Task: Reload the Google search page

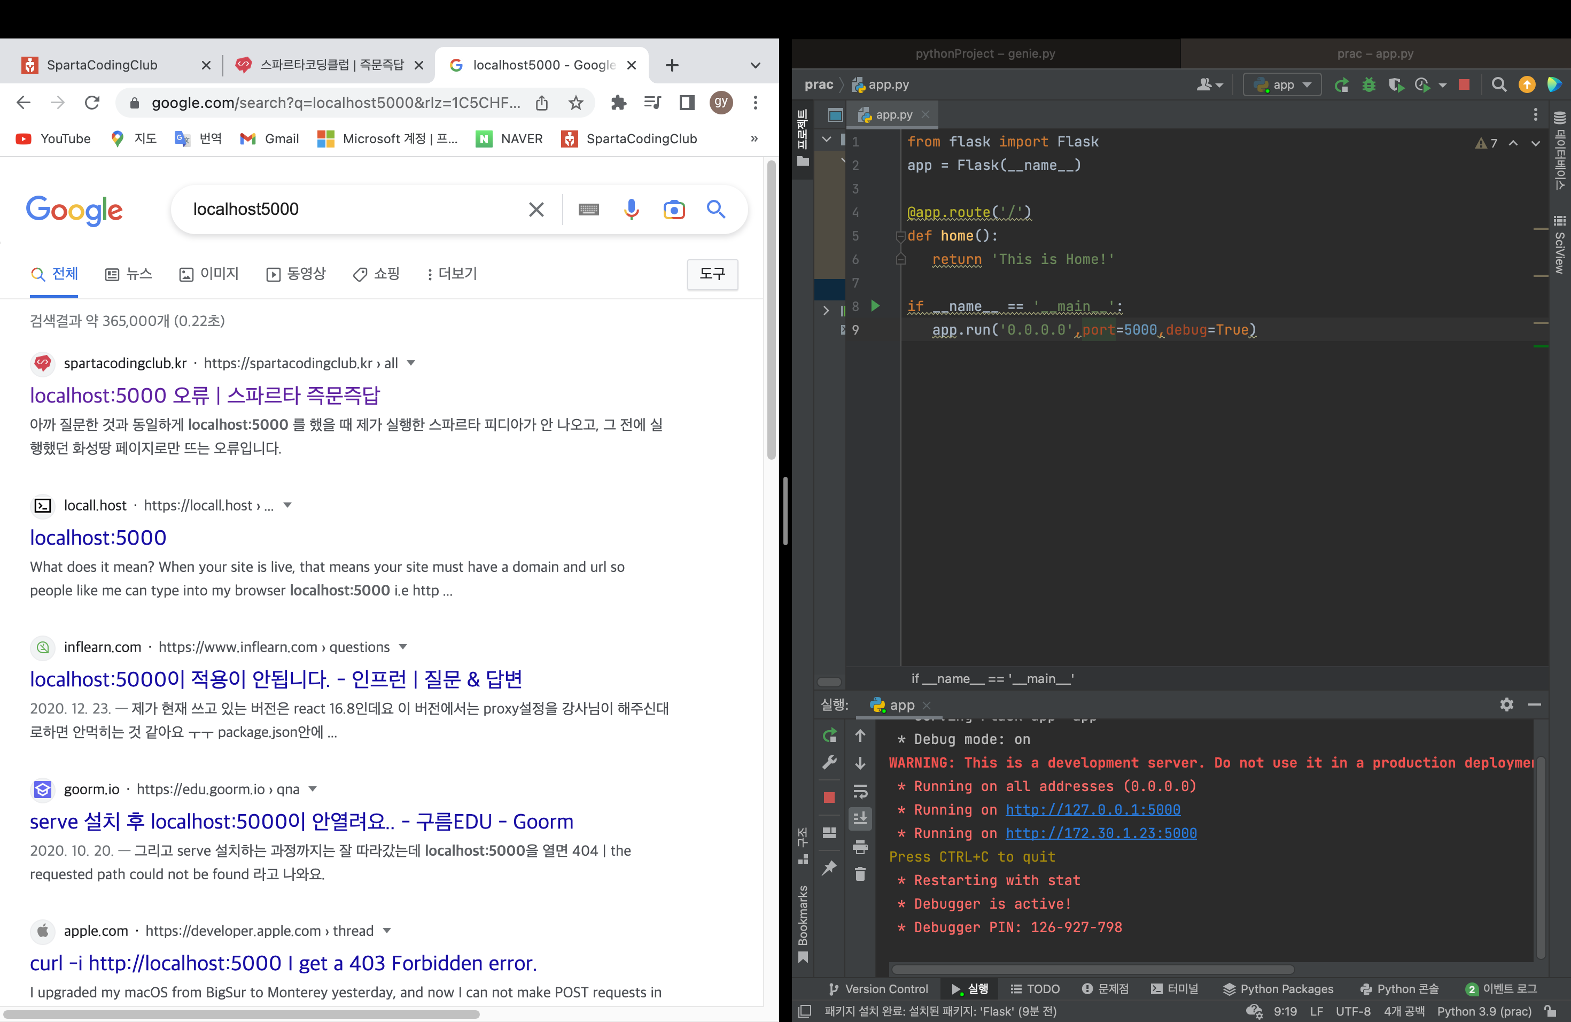Action: pyautogui.click(x=92, y=102)
